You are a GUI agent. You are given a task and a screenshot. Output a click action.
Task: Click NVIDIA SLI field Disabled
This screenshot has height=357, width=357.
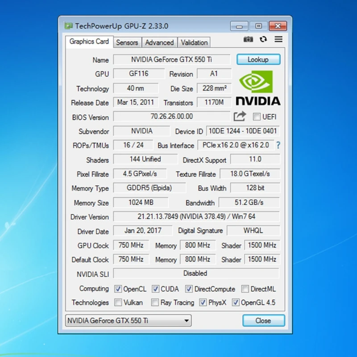coord(196,274)
